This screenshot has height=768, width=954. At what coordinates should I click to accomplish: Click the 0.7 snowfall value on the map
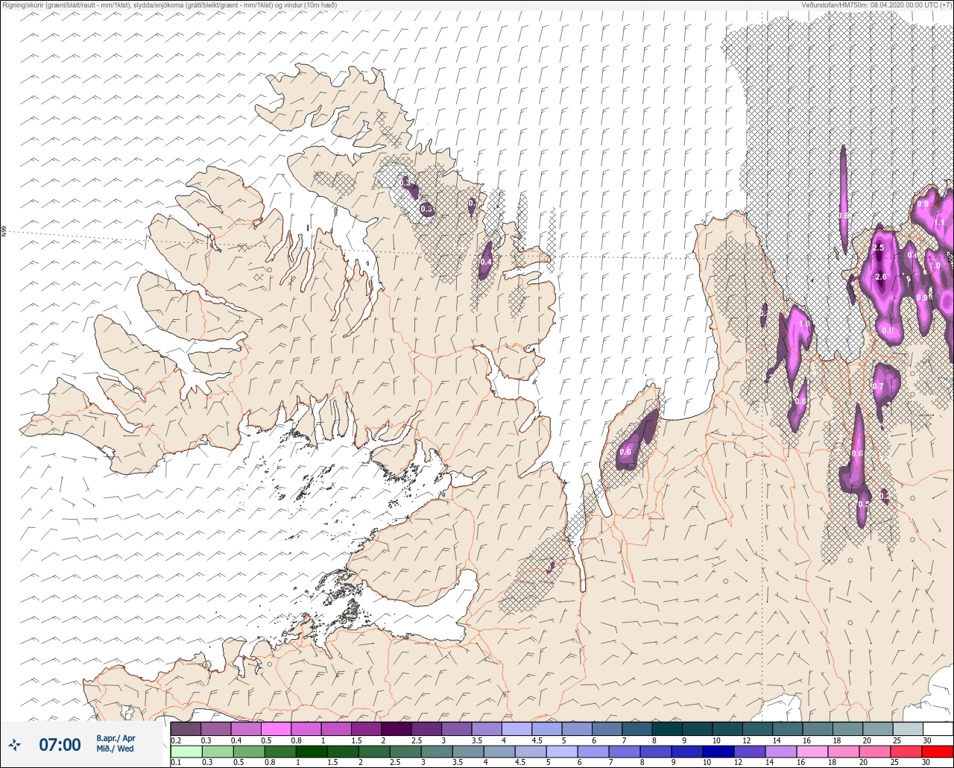(x=878, y=387)
